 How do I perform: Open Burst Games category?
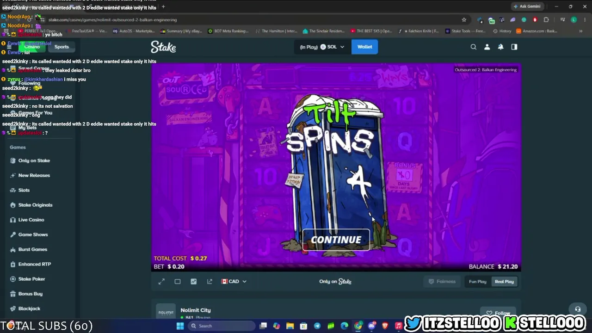pos(32,249)
